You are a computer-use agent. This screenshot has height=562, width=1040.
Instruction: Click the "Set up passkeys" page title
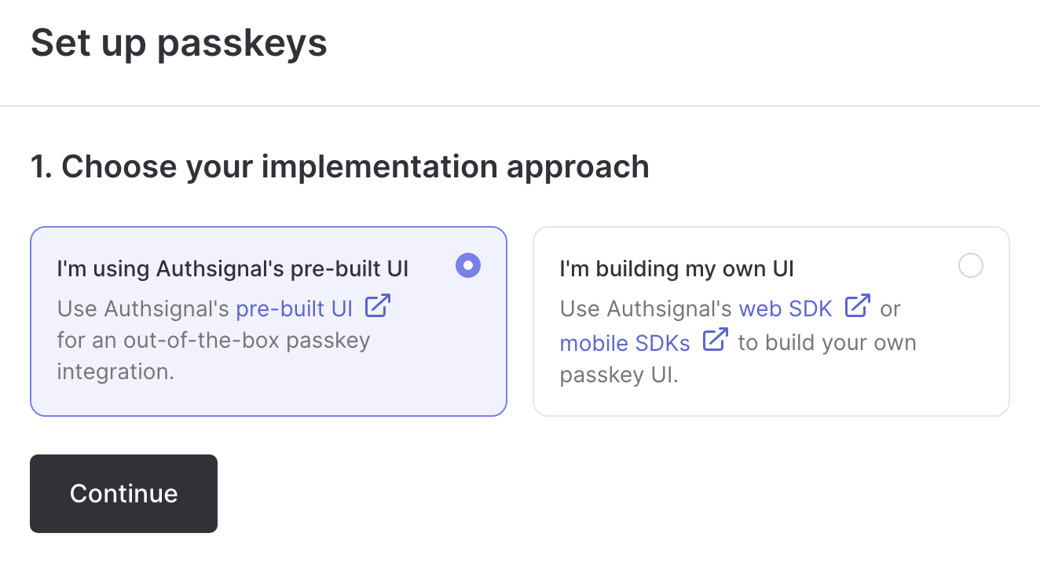click(179, 43)
